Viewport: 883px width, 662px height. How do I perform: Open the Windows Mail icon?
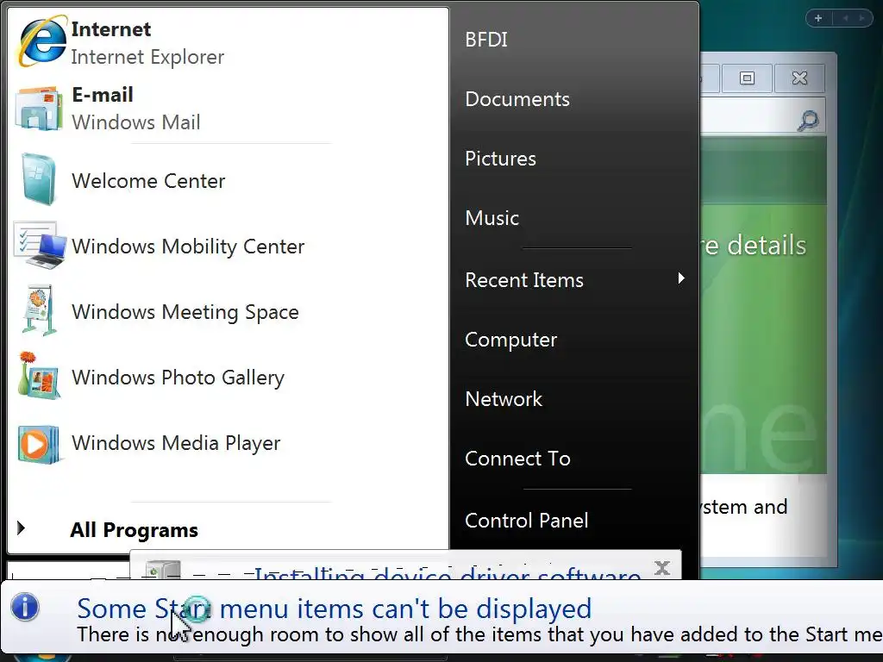38,108
